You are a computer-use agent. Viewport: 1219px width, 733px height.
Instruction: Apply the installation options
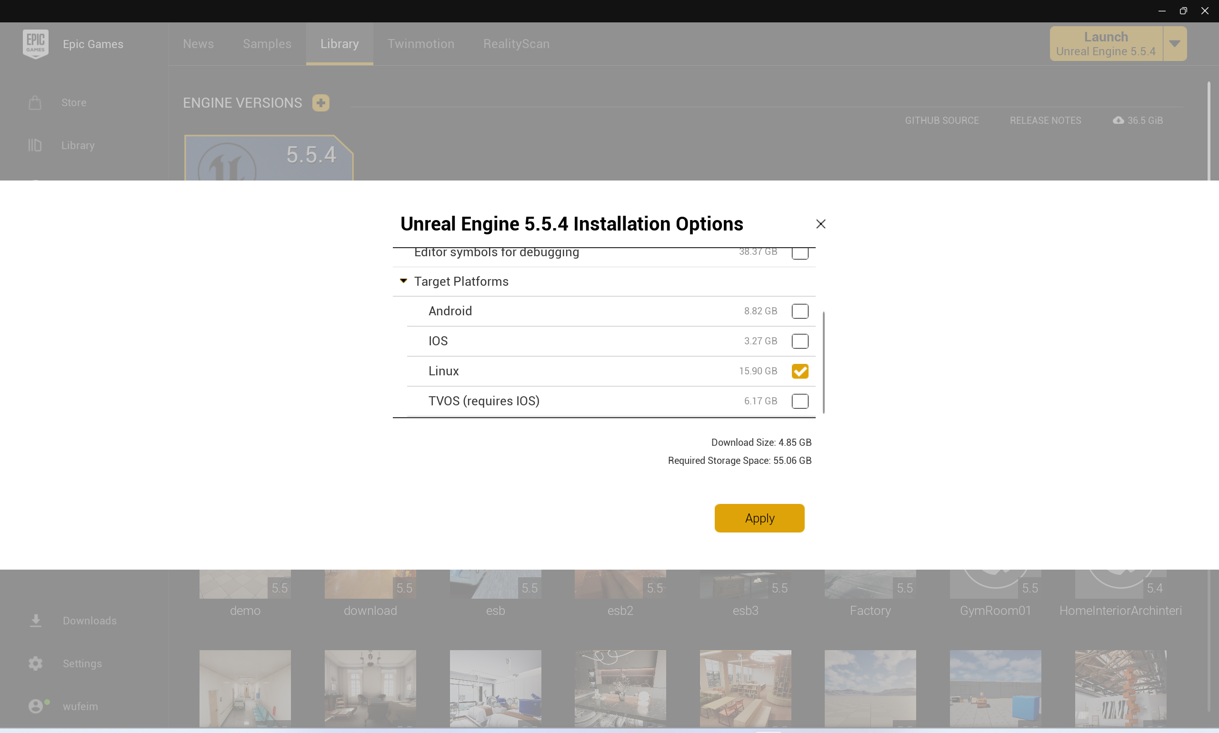tap(759, 518)
